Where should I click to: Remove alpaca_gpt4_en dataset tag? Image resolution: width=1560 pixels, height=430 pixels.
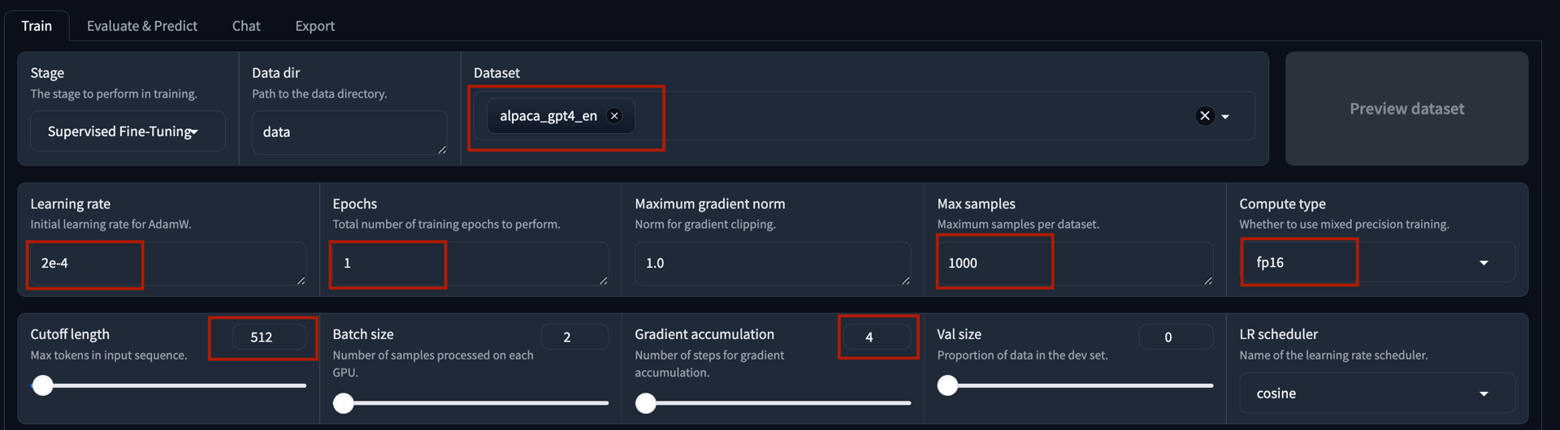(x=615, y=116)
